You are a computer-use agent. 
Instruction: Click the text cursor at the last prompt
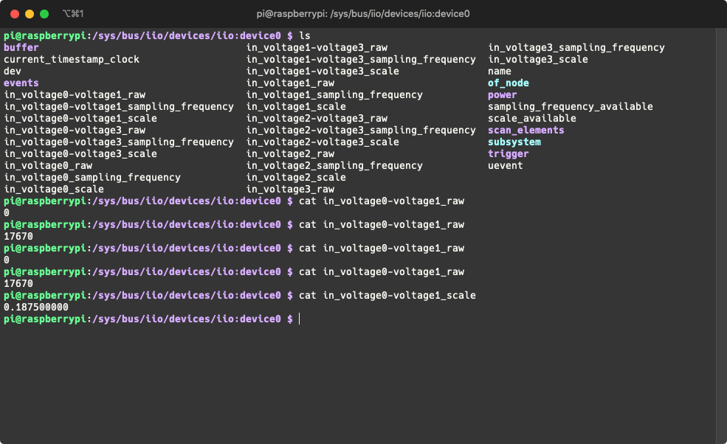pyautogui.click(x=300, y=319)
